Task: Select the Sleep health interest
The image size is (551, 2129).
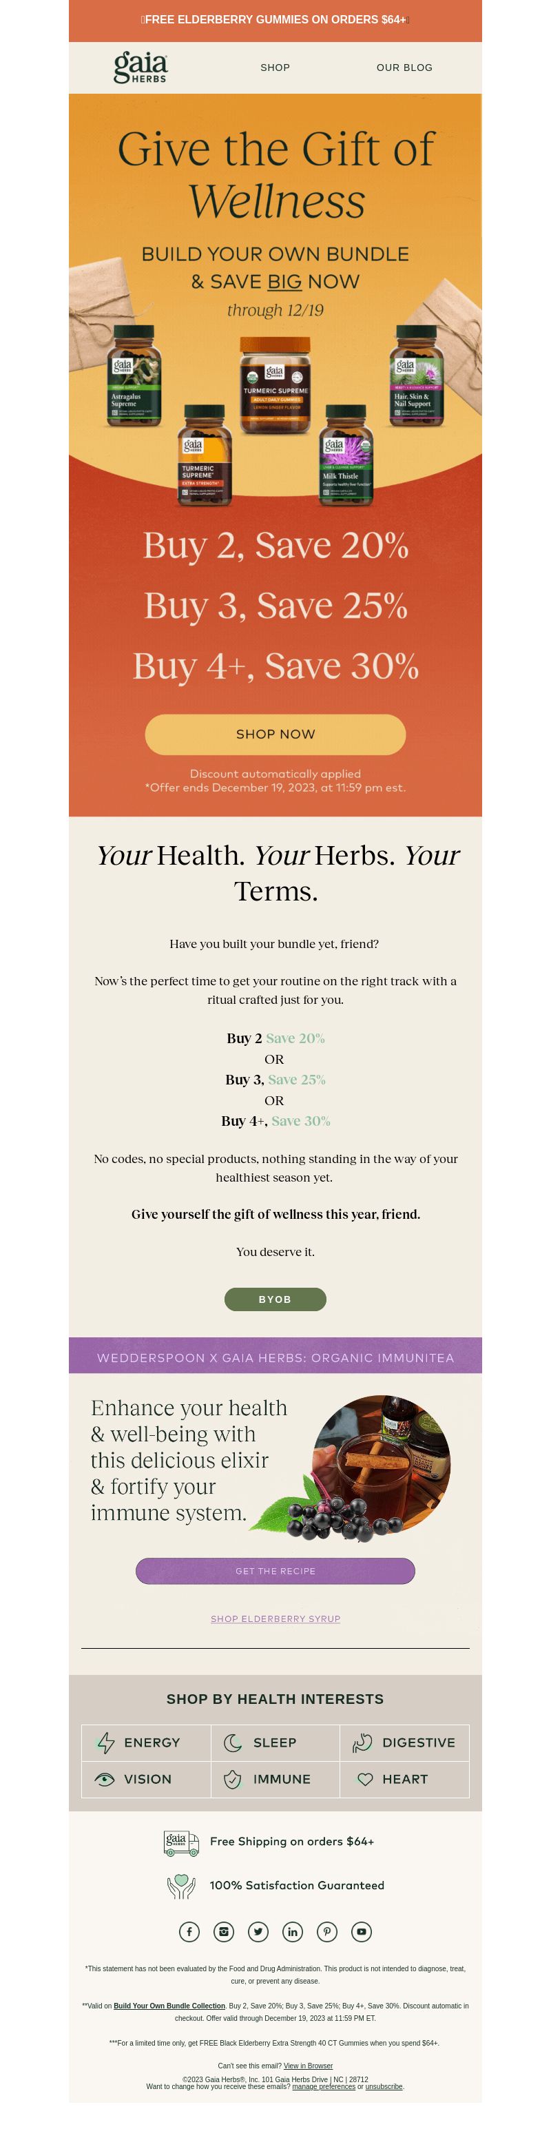Action: 275,1742
